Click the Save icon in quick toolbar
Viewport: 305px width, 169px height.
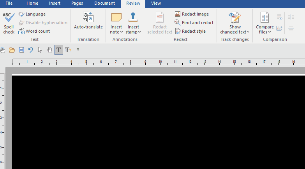(x=21, y=50)
